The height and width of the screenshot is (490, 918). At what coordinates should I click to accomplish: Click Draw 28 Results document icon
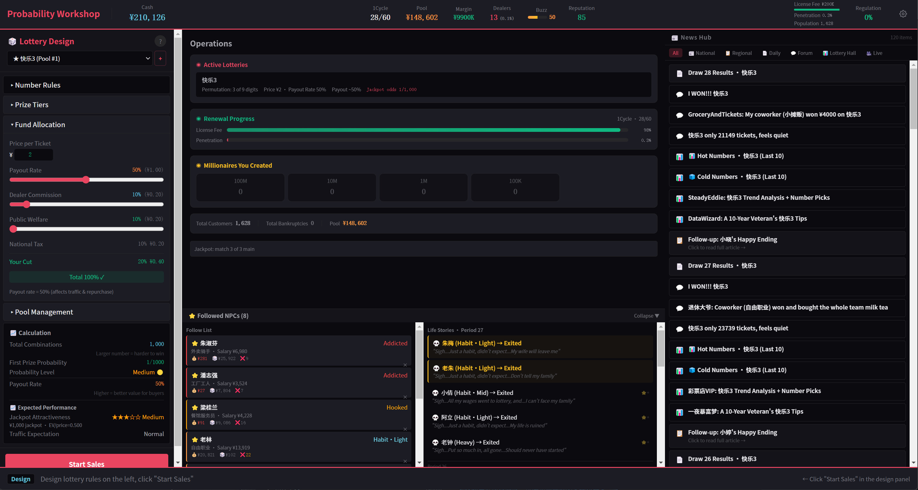[680, 74]
